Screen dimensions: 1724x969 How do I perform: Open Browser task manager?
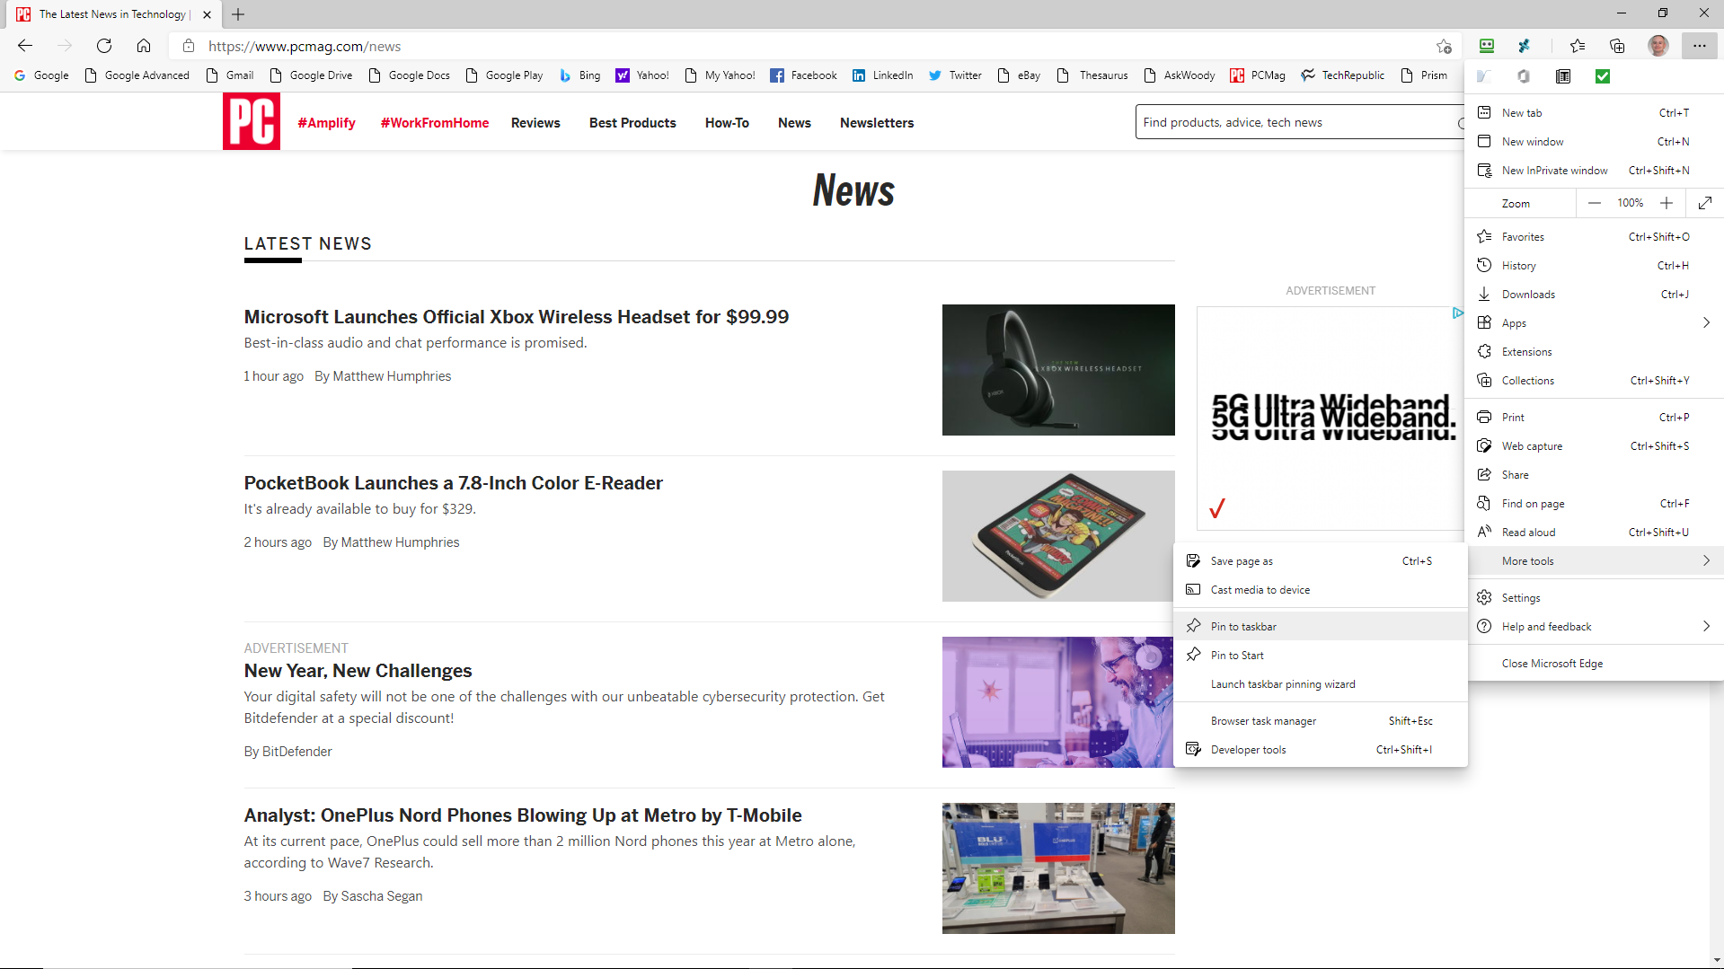click(1321, 721)
